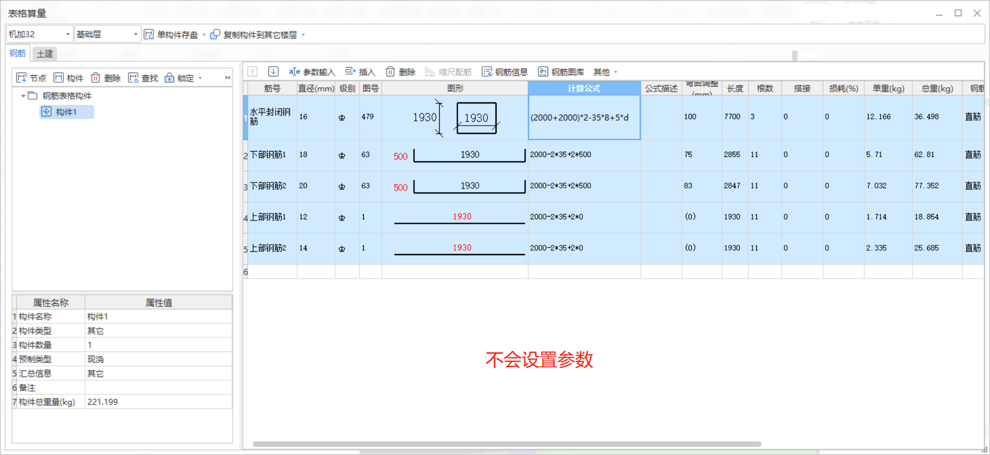
Task: Click formula cell (2000+2000)*2-35*8+5*d
Action: (x=584, y=118)
